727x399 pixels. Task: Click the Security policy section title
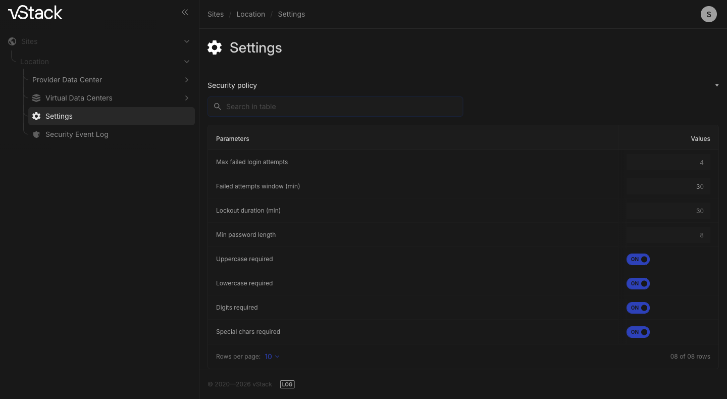pyautogui.click(x=232, y=85)
